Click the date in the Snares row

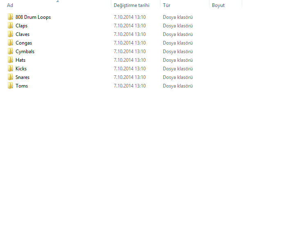tap(130, 77)
